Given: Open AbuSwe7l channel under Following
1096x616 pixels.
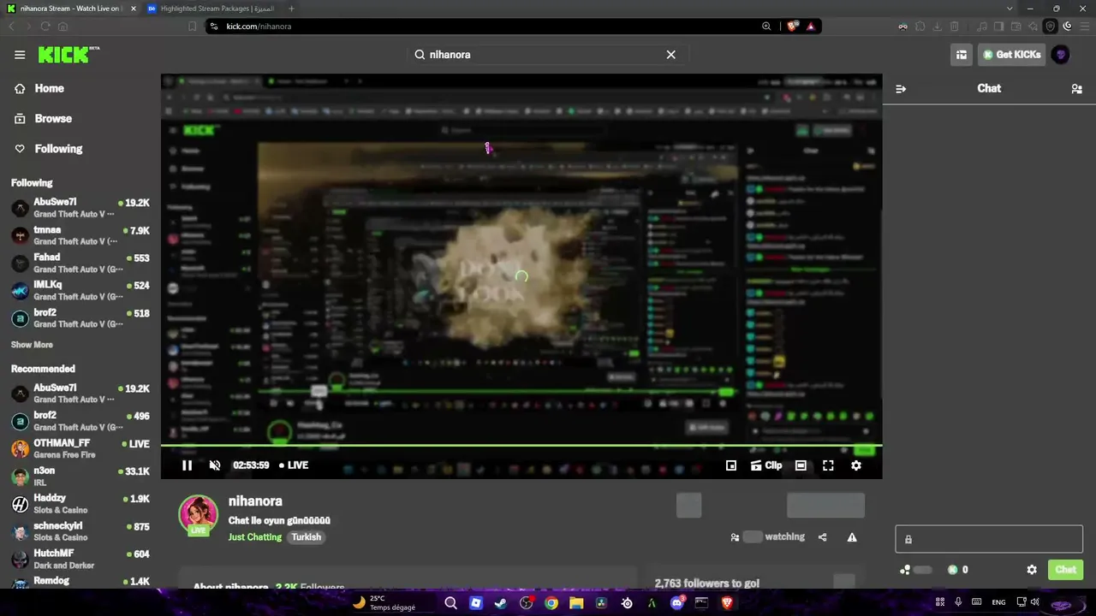Looking at the screenshot, I should pyautogui.click(x=80, y=208).
